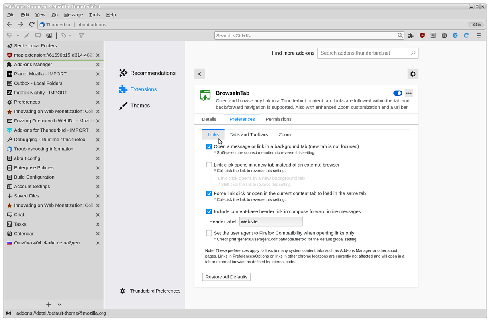
Task: Open the Tools menu
Action: (94, 15)
